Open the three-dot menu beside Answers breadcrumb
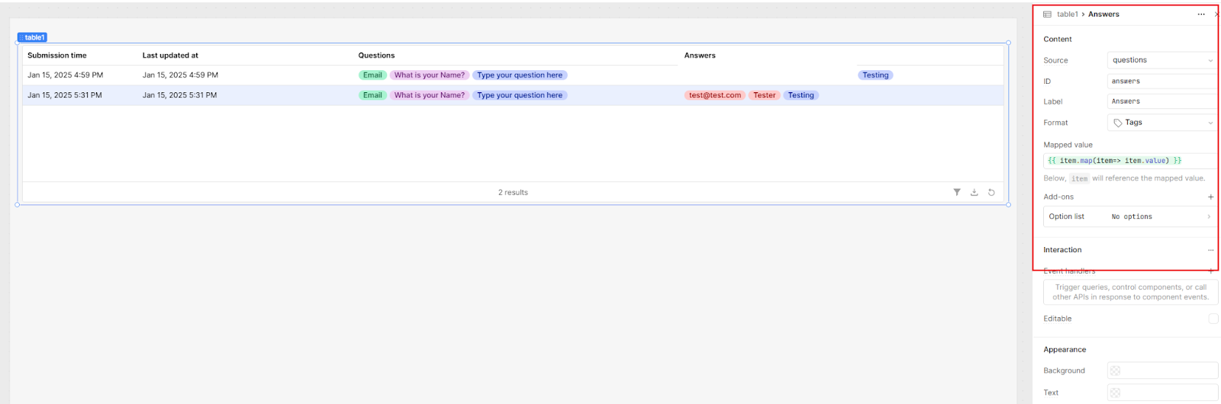The image size is (1221, 404). 1201,14
